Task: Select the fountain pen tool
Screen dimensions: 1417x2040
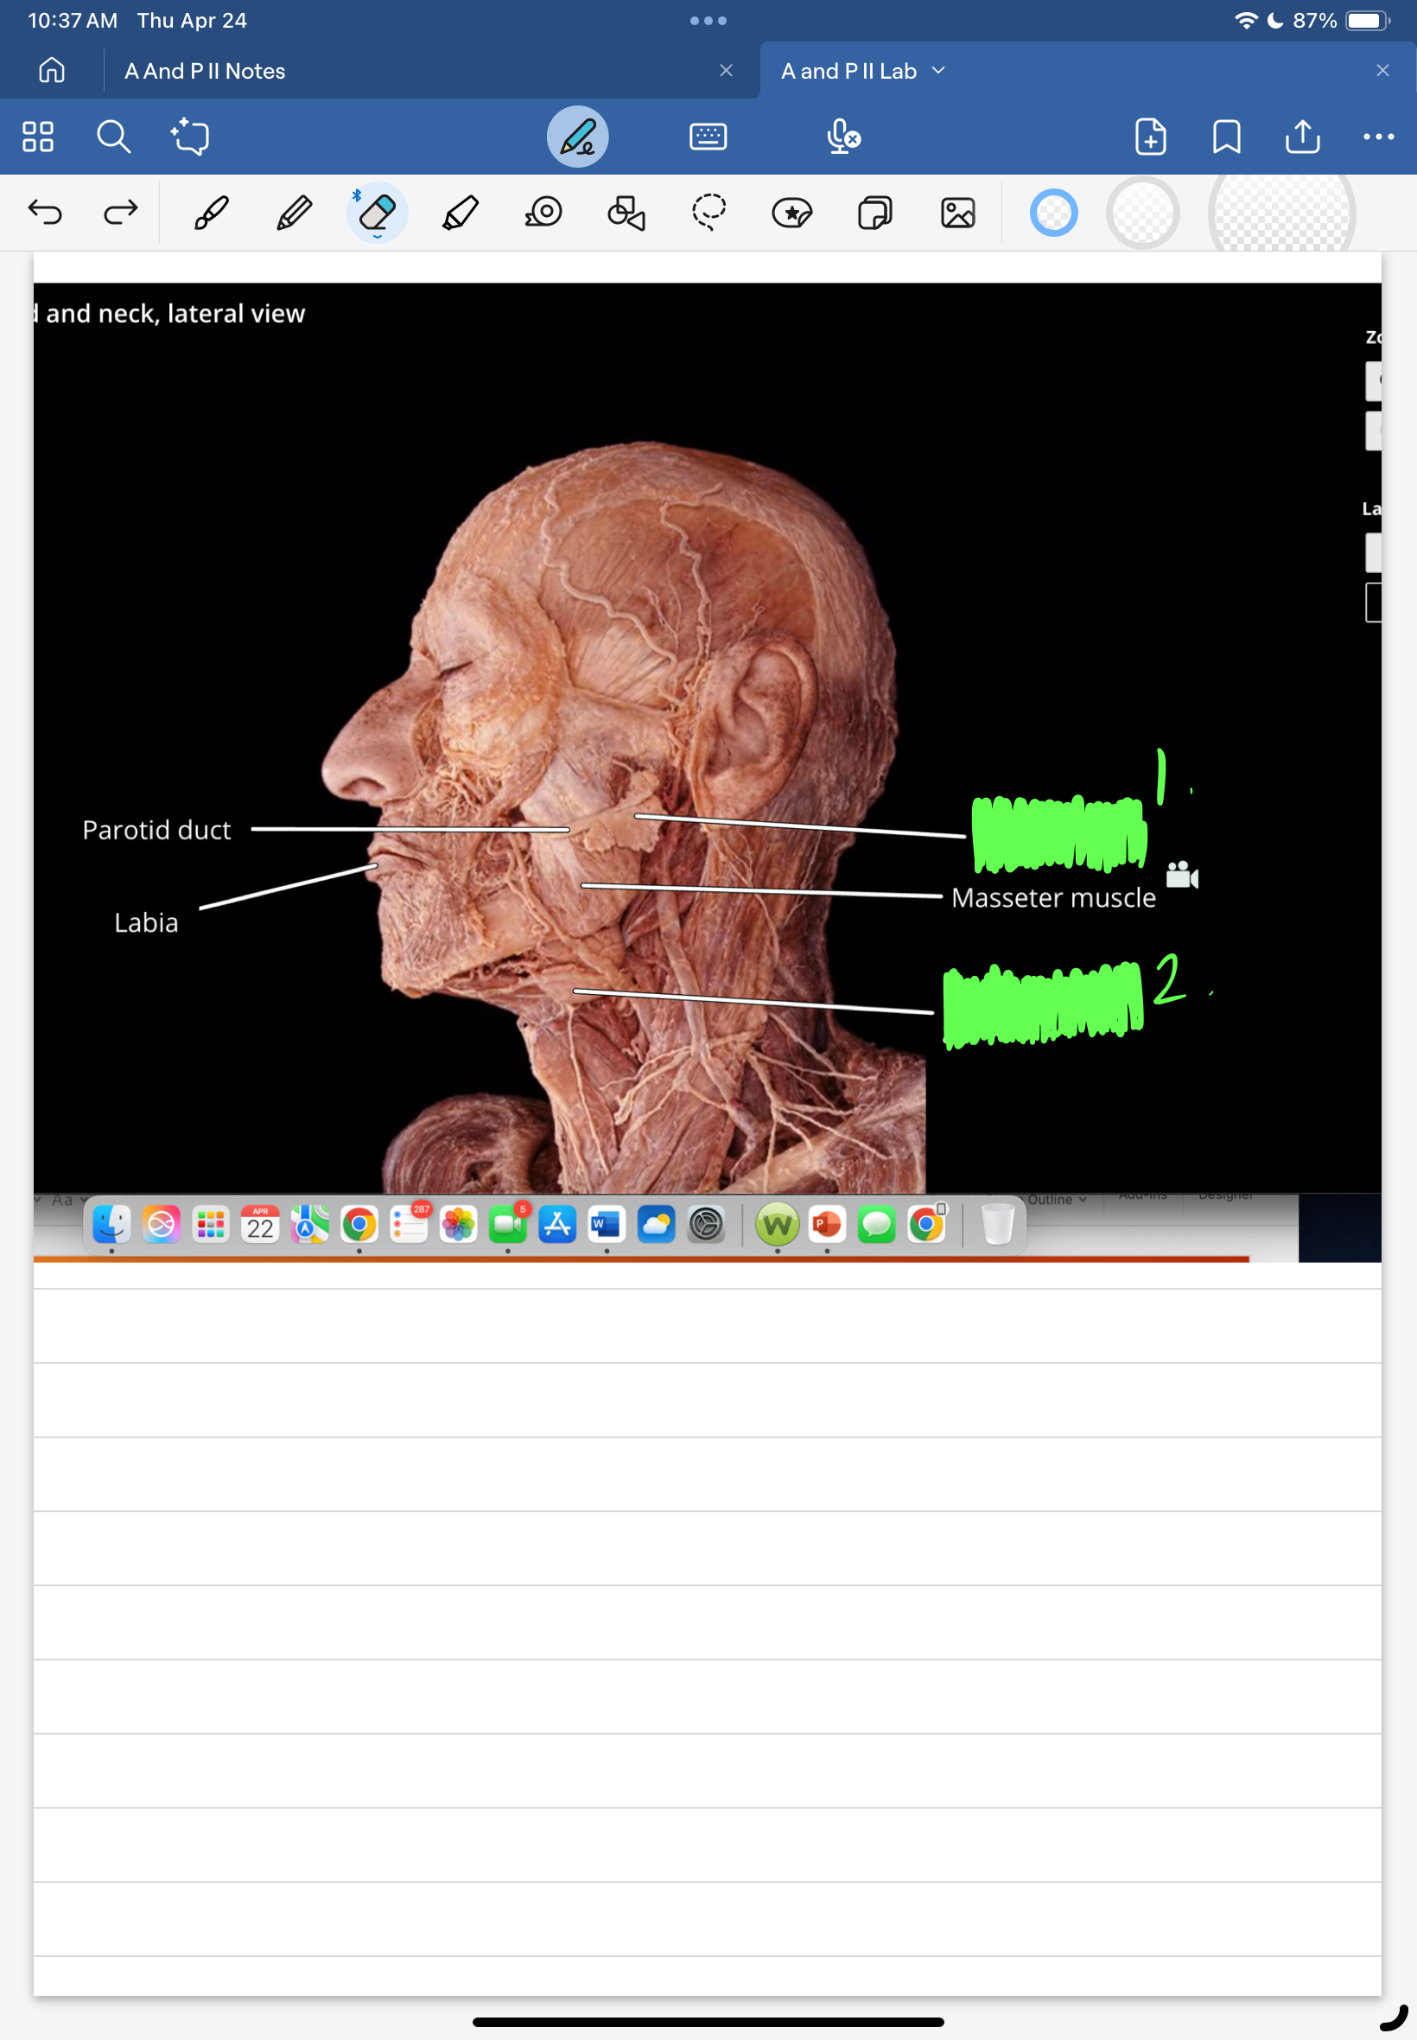Action: [x=212, y=214]
